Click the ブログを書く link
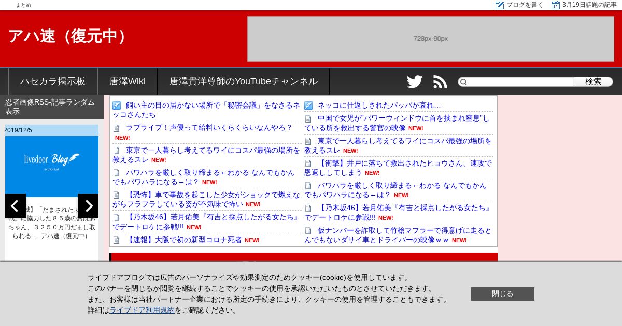This screenshot has height=326, width=622. (525, 5)
